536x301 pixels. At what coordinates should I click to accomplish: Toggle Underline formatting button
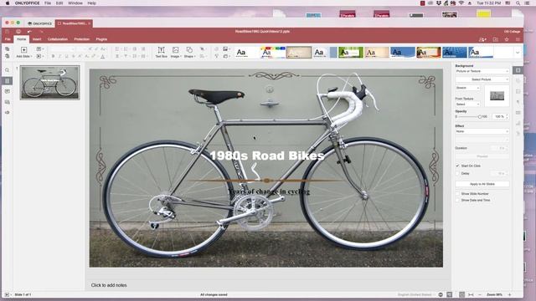tap(66, 56)
